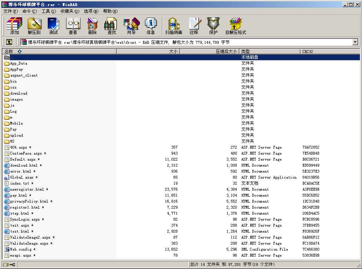Show archive 信息 (Info)
Image resolution: width=362 pixels, height=269 pixels.
click(151, 26)
